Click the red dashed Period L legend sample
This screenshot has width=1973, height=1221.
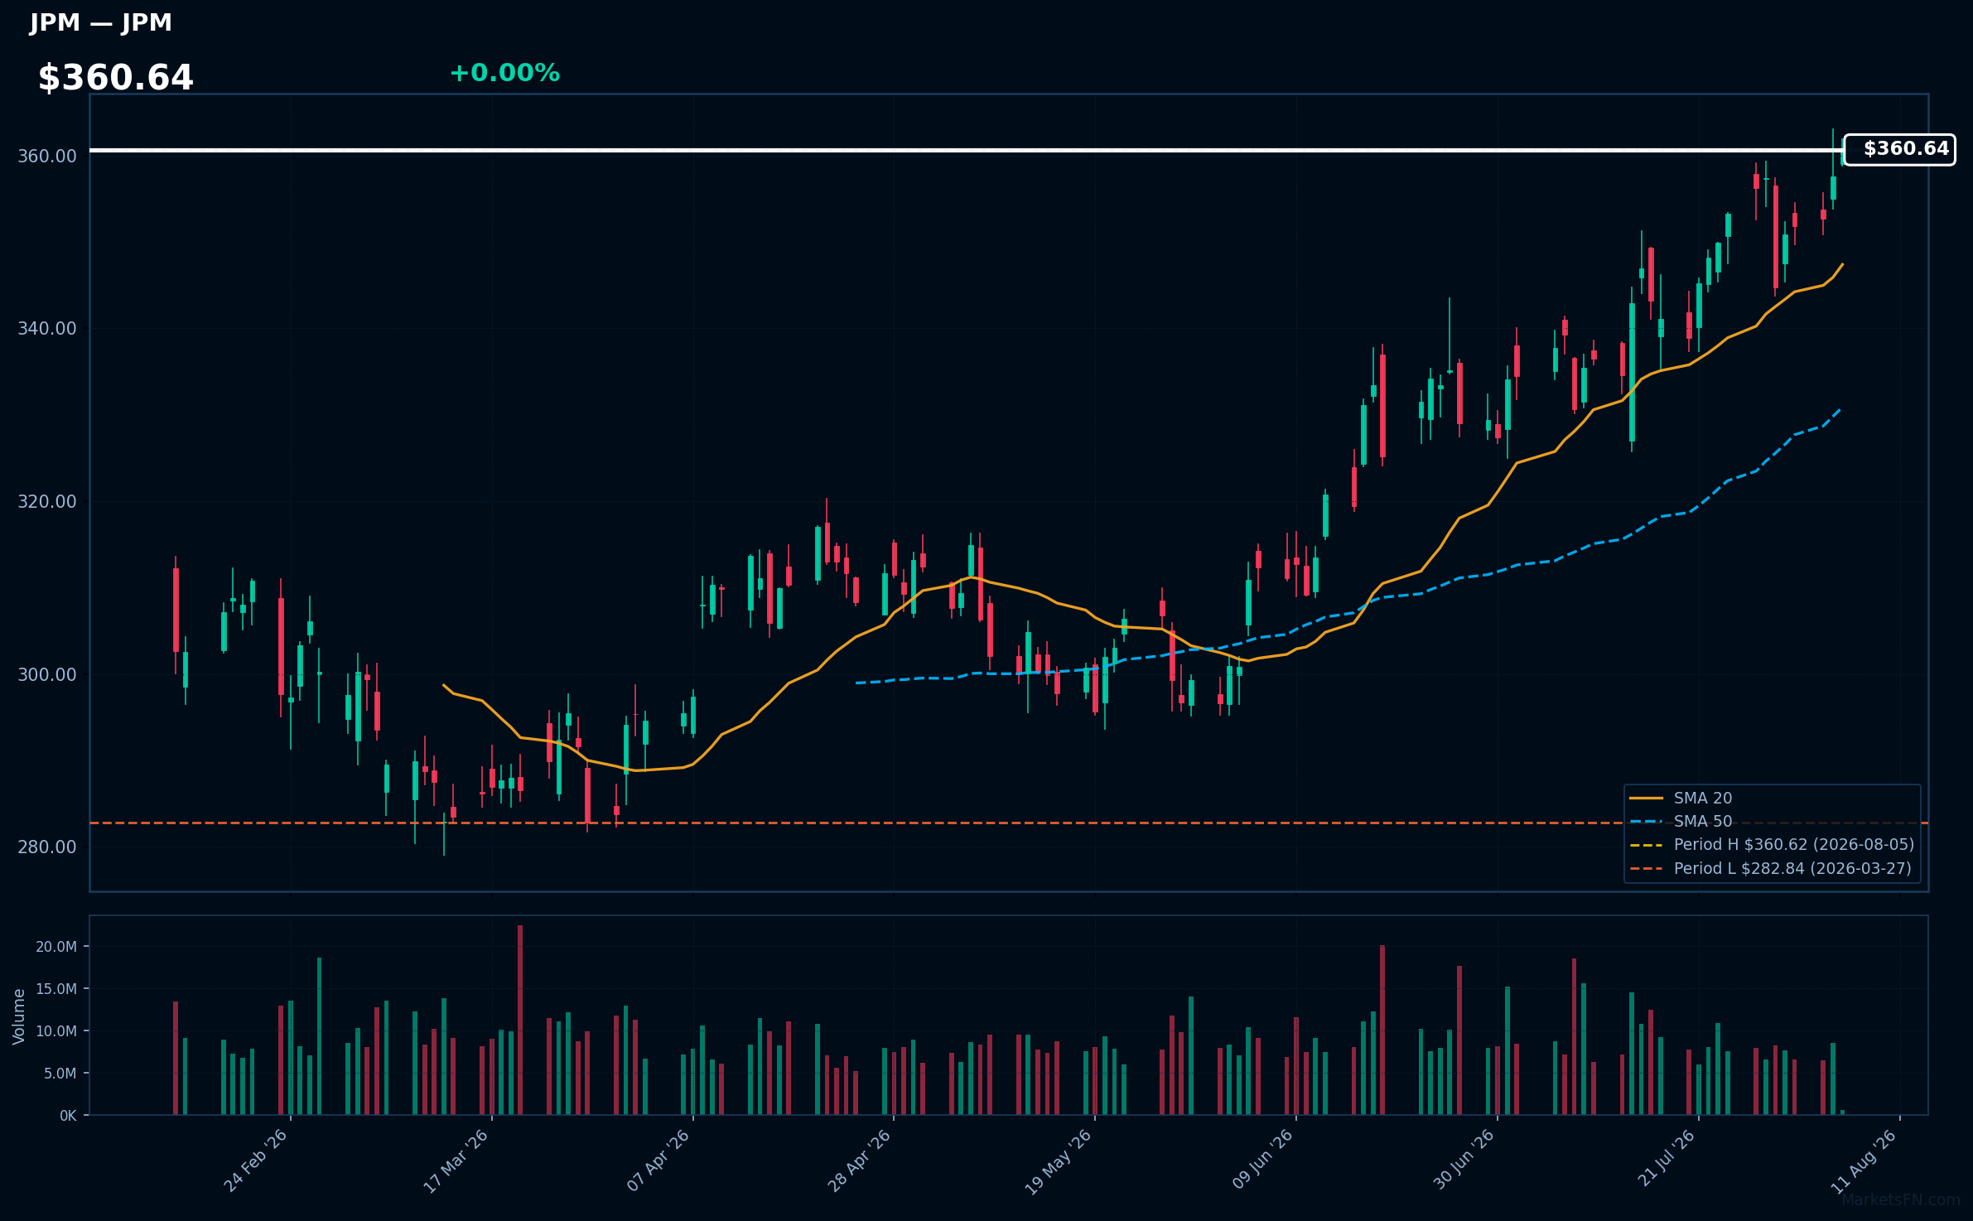(x=1647, y=869)
